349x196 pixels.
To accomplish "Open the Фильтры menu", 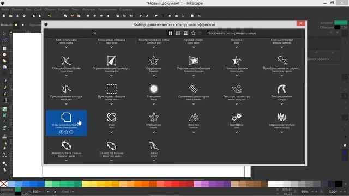I will click(x=88, y=10).
